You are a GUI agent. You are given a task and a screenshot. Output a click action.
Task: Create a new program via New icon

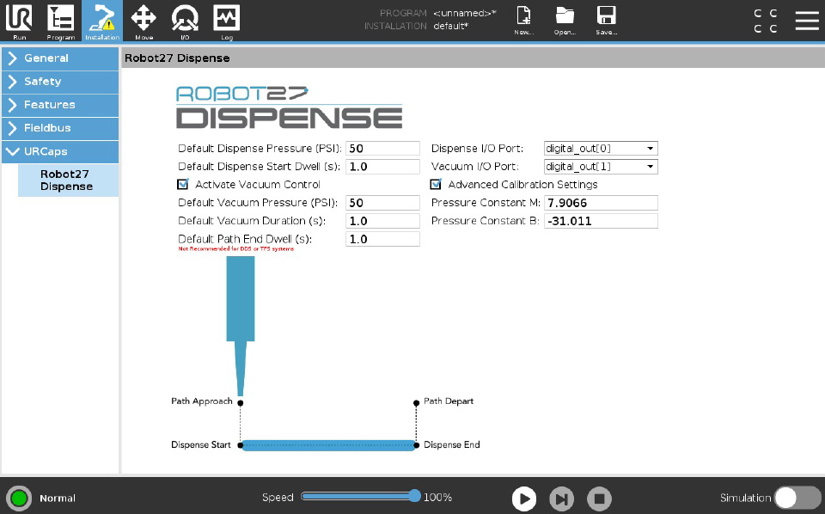click(522, 21)
